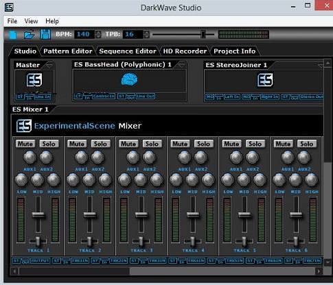
Task: Click the ES logo on the Master machine
Action: point(34,80)
